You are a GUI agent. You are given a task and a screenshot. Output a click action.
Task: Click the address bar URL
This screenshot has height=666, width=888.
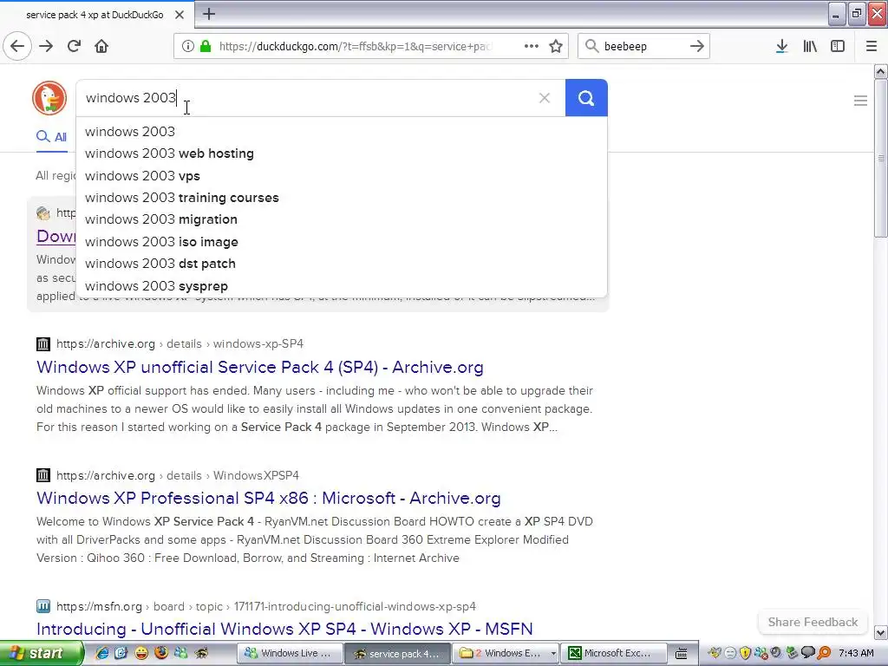click(x=356, y=47)
